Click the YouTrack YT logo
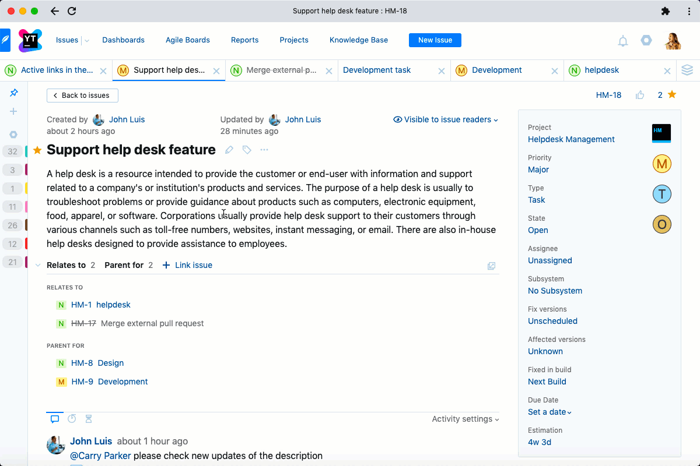This screenshot has width=700, height=466. click(x=30, y=40)
